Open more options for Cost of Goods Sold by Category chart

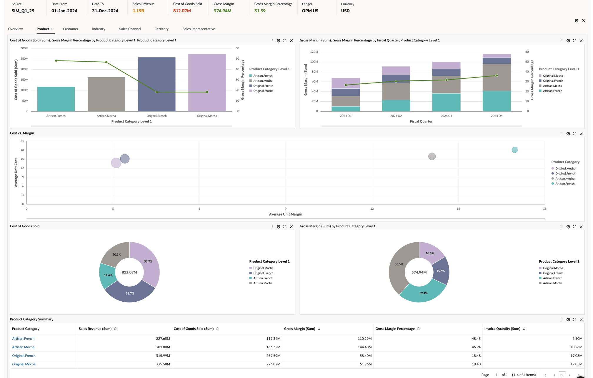pos(272,41)
